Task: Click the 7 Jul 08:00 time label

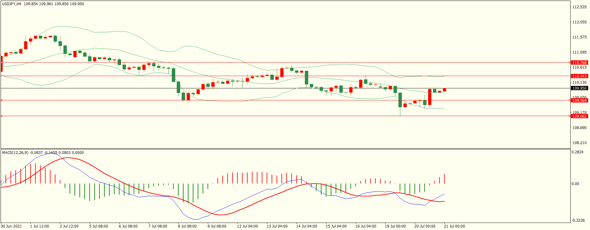Action: coord(158,226)
